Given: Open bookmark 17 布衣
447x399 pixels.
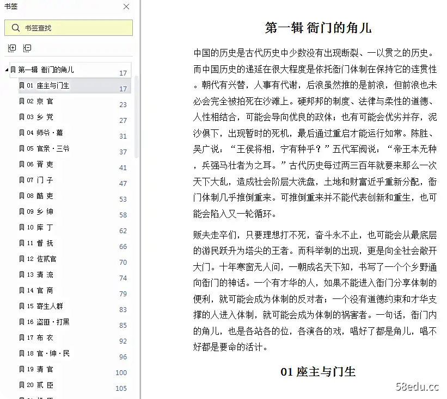Looking at the screenshot, I should 75,338.
